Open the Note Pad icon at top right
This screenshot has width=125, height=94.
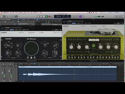click(118, 16)
